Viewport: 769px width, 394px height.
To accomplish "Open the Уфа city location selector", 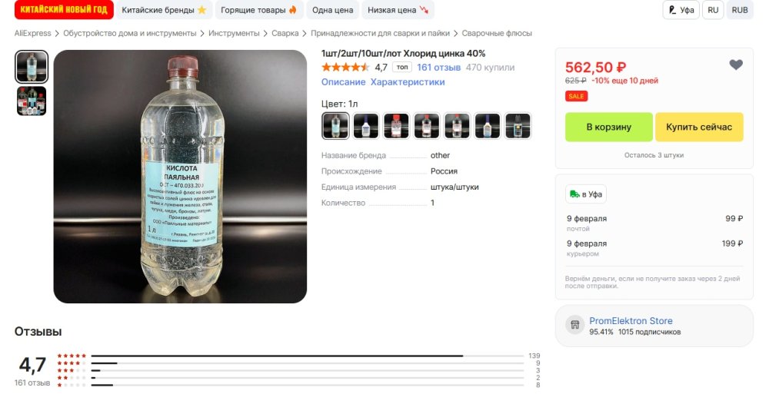I will click(x=681, y=10).
